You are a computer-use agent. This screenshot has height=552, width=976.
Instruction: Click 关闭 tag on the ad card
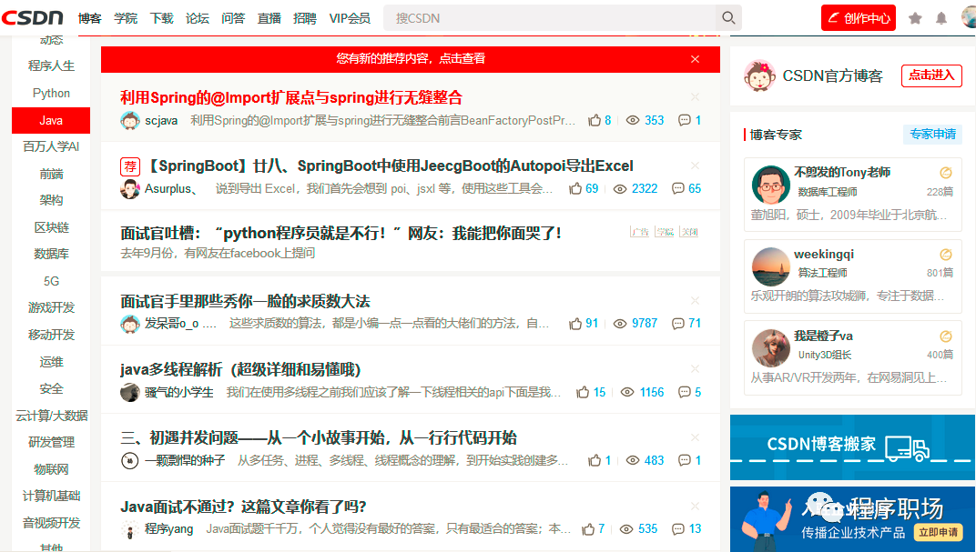tap(689, 232)
